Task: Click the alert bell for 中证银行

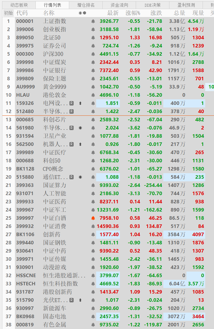Action: coord(93,70)
